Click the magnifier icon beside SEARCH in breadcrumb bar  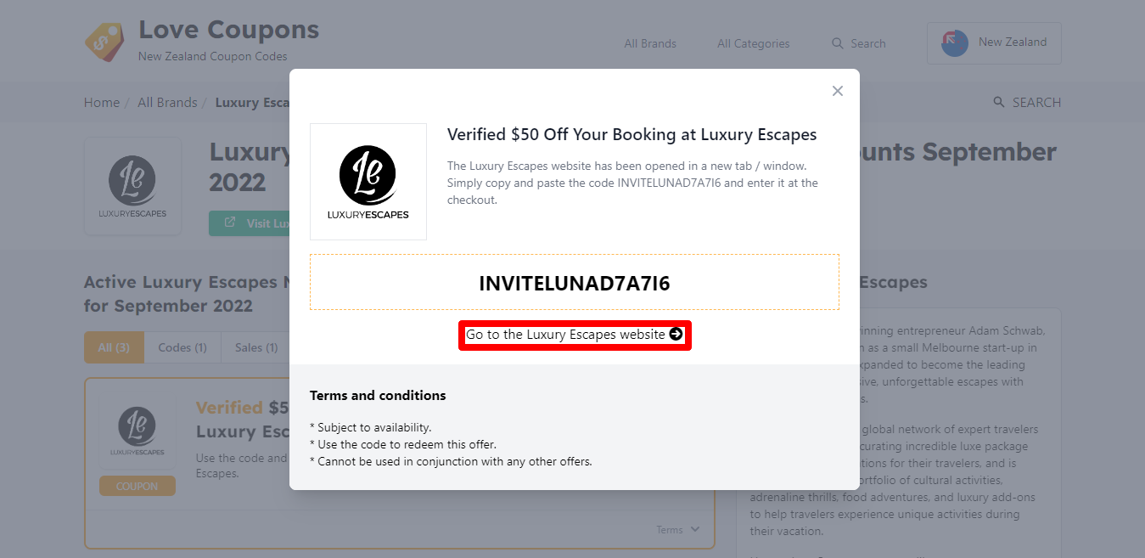click(x=999, y=103)
